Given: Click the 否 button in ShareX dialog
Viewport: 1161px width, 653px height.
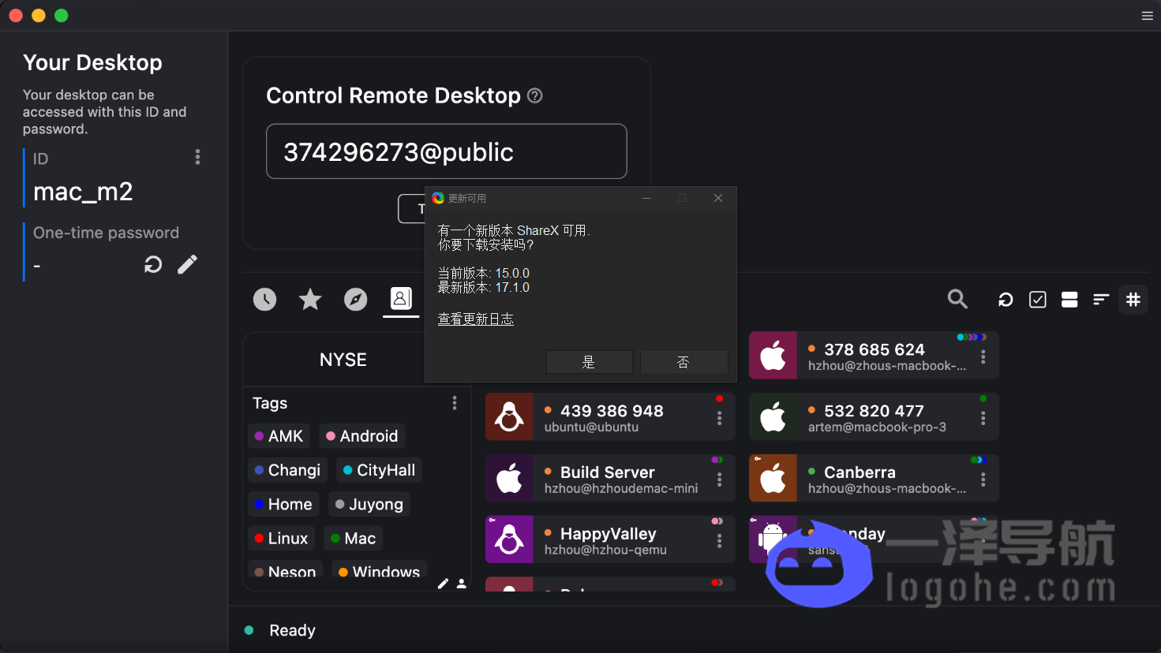Looking at the screenshot, I should click(x=683, y=362).
